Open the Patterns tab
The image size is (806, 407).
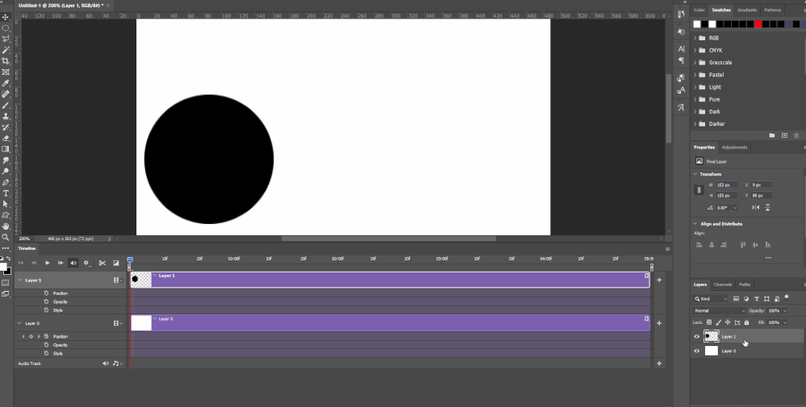(772, 10)
